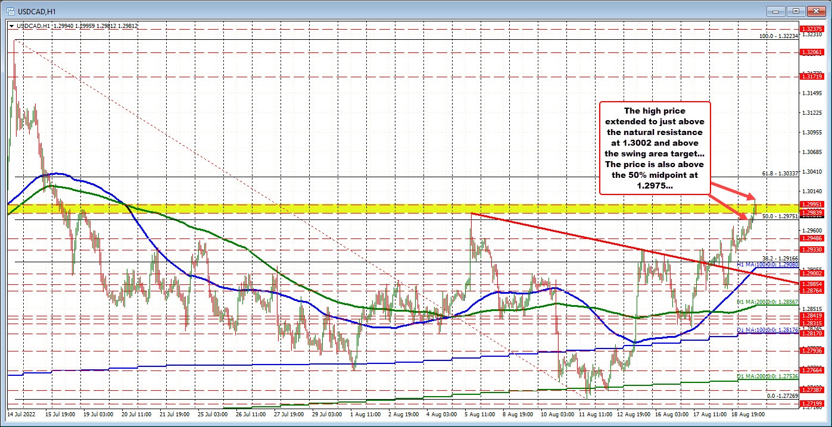Click the H1 MA:100 moving average label
The width and height of the screenshot is (832, 427).
[768, 263]
